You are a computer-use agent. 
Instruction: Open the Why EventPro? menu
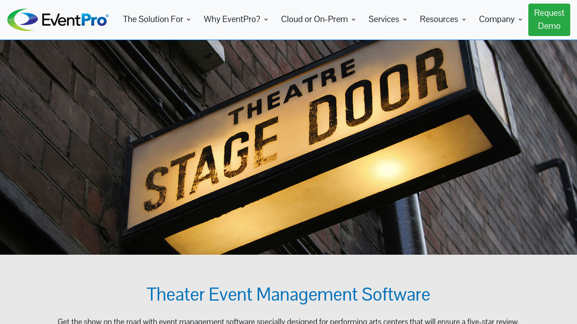[232, 19]
